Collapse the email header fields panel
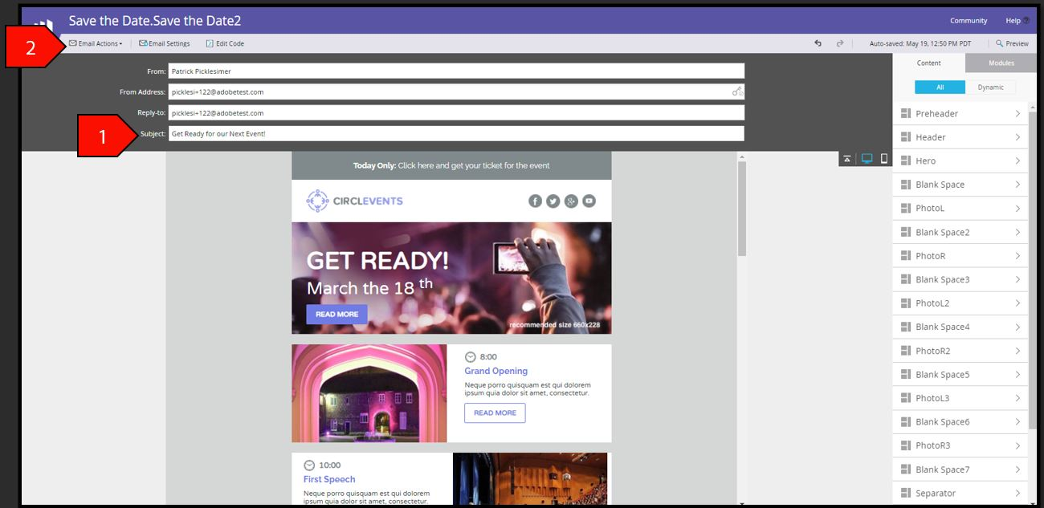The width and height of the screenshot is (1044, 508). (x=847, y=159)
